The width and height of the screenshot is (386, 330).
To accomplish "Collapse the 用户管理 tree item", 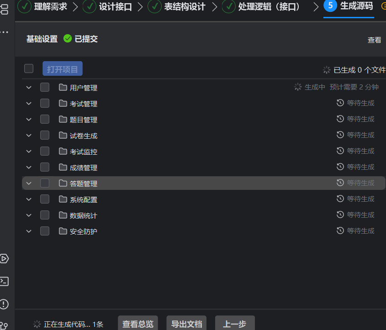I will point(29,87).
